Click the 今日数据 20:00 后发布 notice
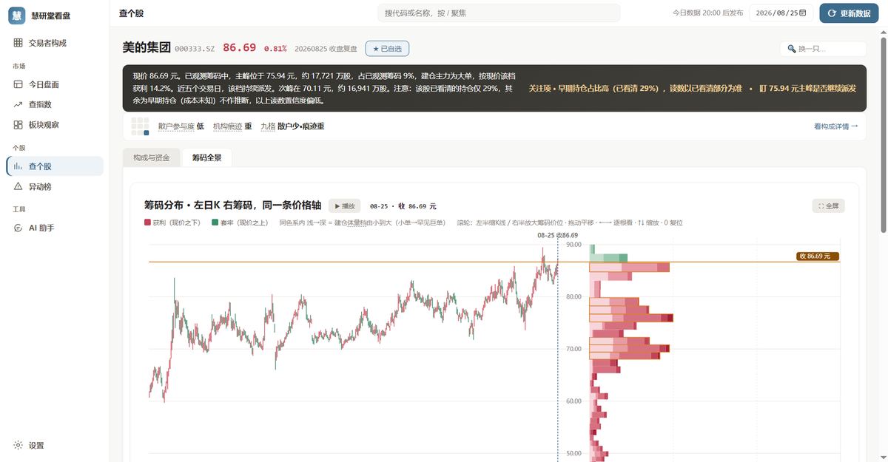 click(x=707, y=13)
